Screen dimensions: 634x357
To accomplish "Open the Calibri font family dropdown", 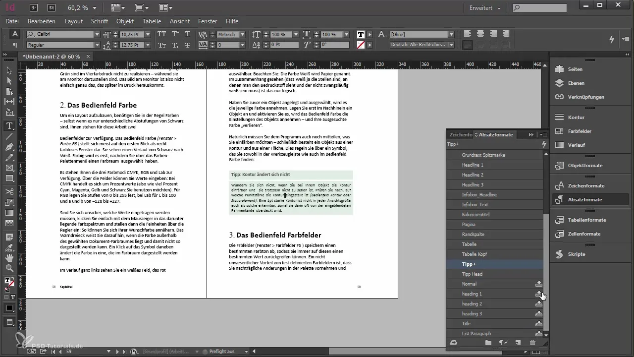I will [97, 34].
